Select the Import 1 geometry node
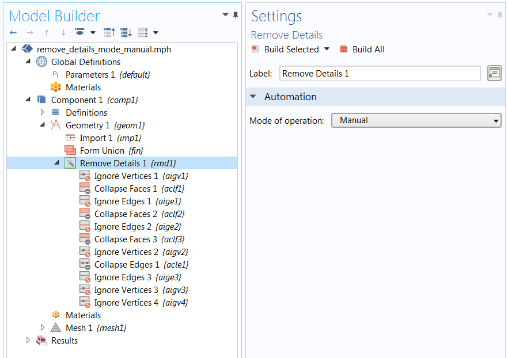 [111, 138]
